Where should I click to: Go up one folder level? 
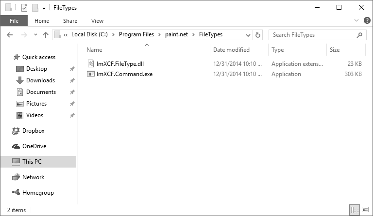coord(46,35)
